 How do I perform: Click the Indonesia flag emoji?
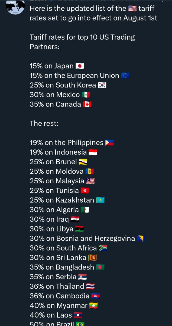[93, 152]
